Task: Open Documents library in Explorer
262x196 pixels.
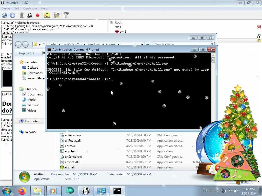Action: (35, 94)
